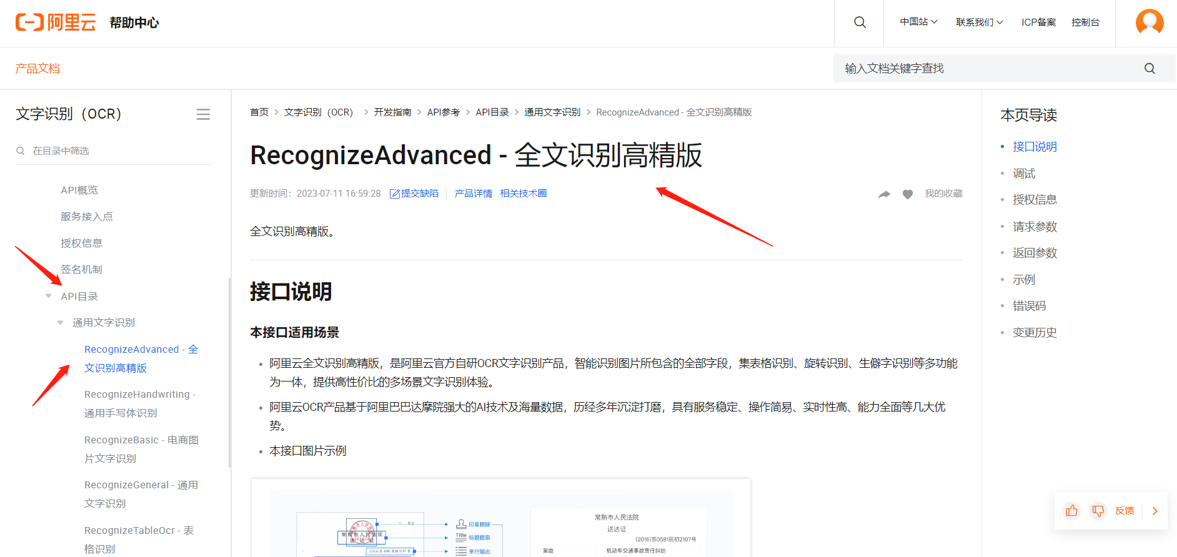Jump to 接口说明 in page guide
The width and height of the screenshot is (1177, 557).
[x=1035, y=147]
